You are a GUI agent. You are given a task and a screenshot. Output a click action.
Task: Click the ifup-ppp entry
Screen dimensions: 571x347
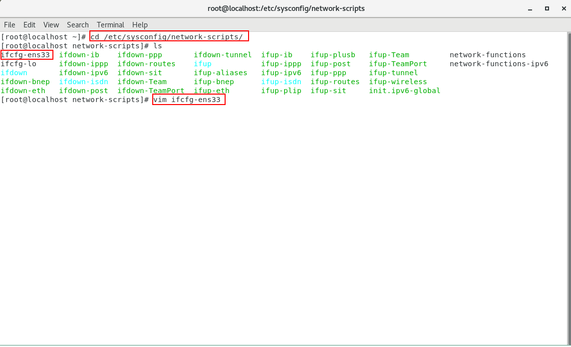(328, 73)
